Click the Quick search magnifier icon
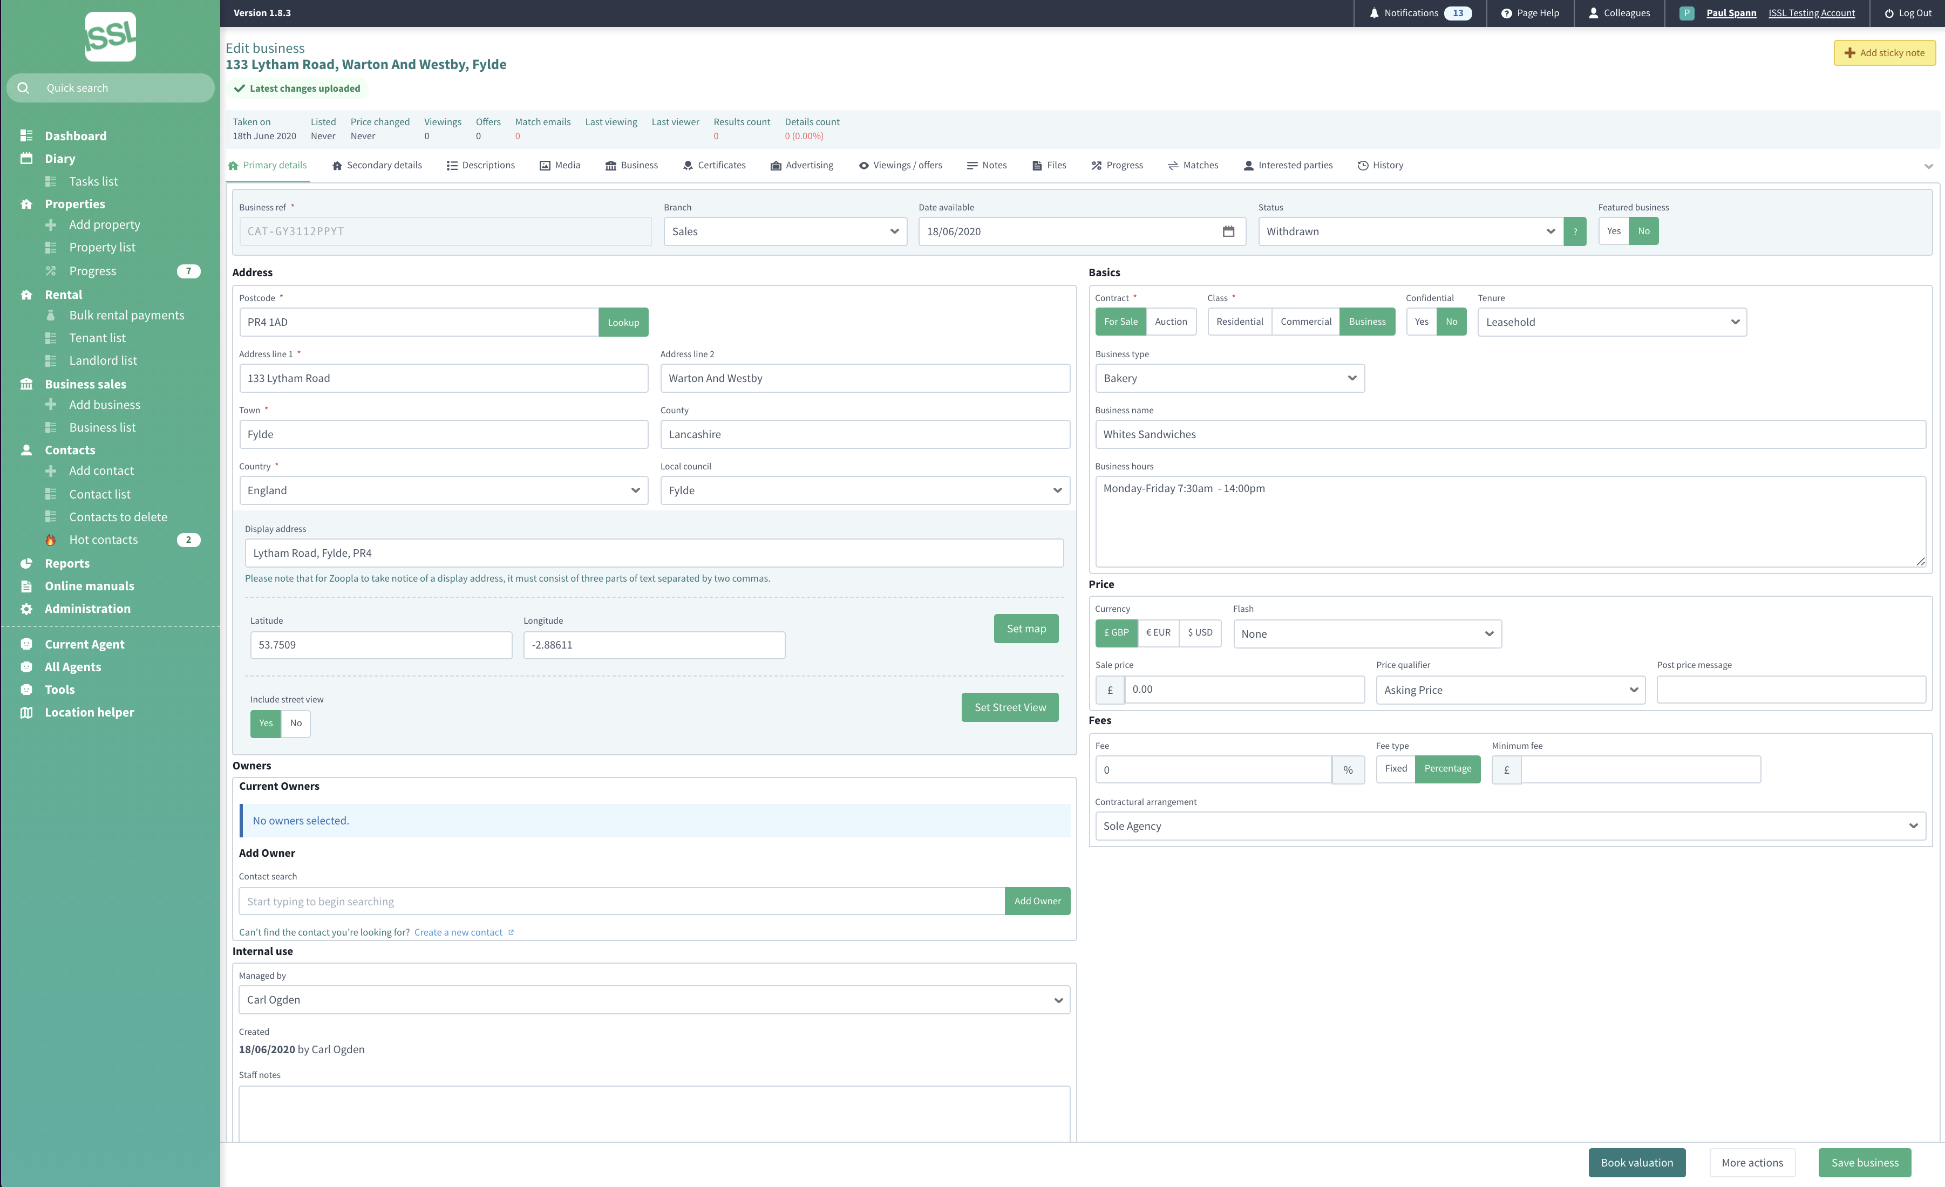 24,87
